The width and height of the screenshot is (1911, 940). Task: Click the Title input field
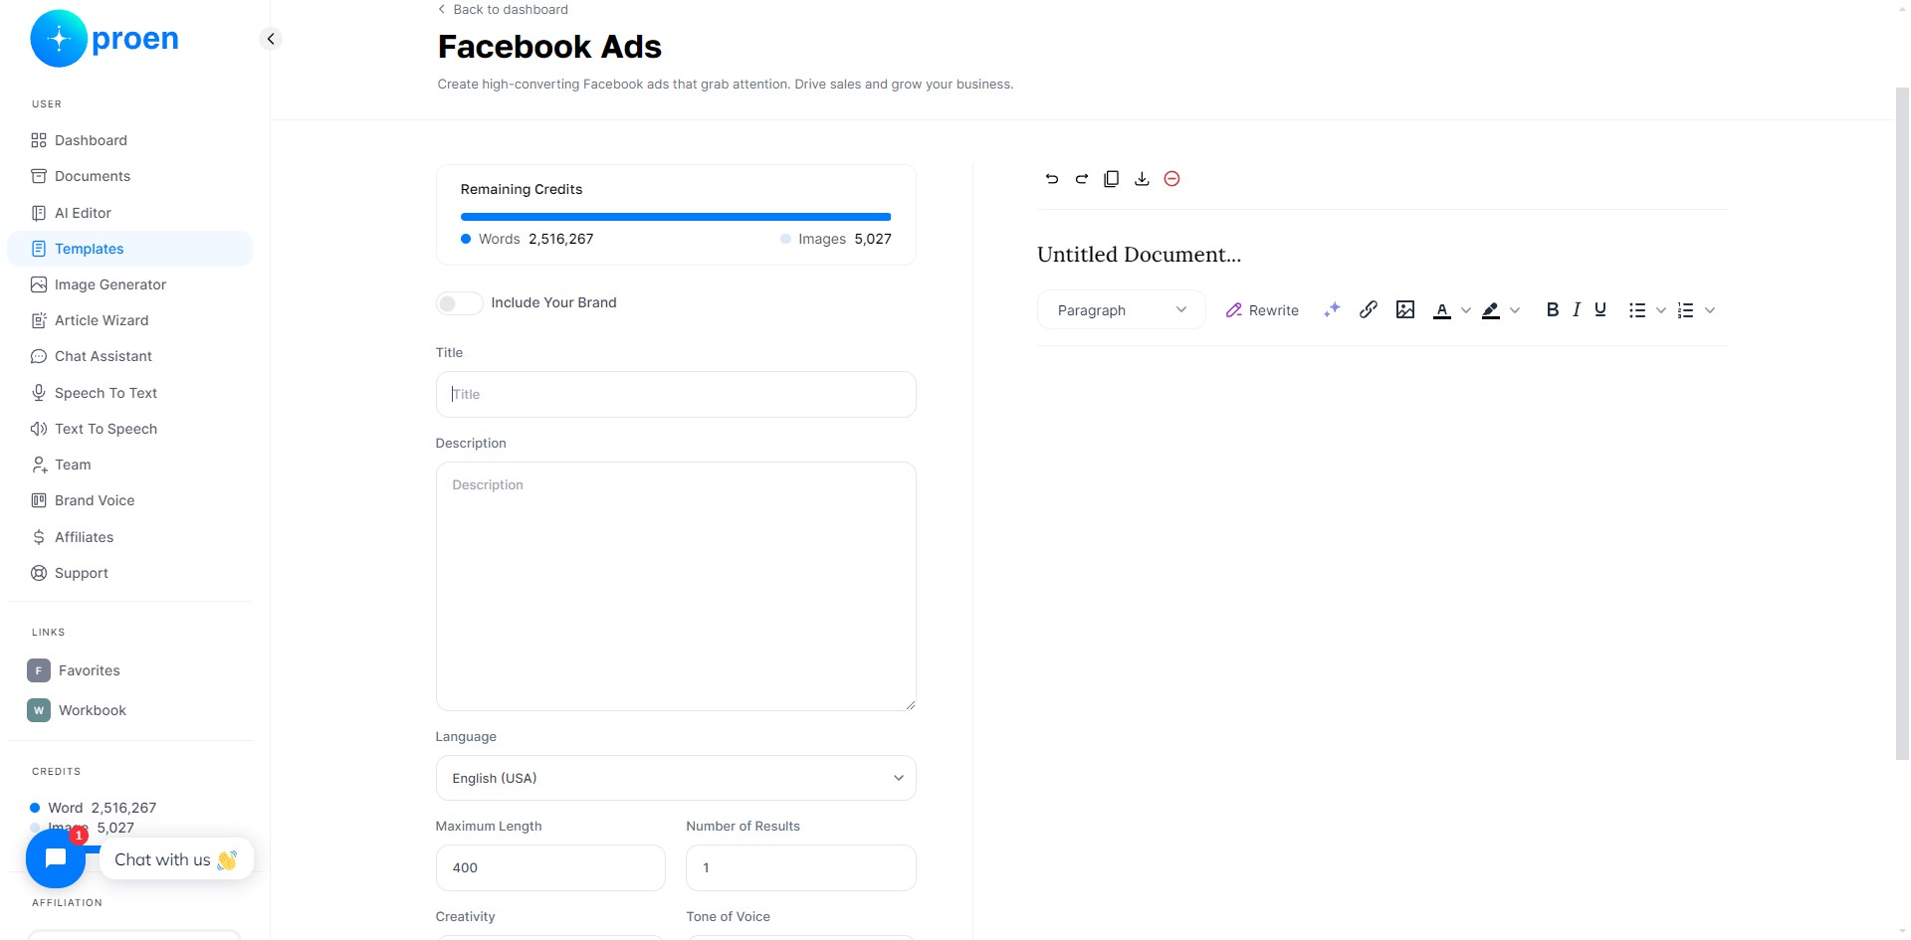676,394
